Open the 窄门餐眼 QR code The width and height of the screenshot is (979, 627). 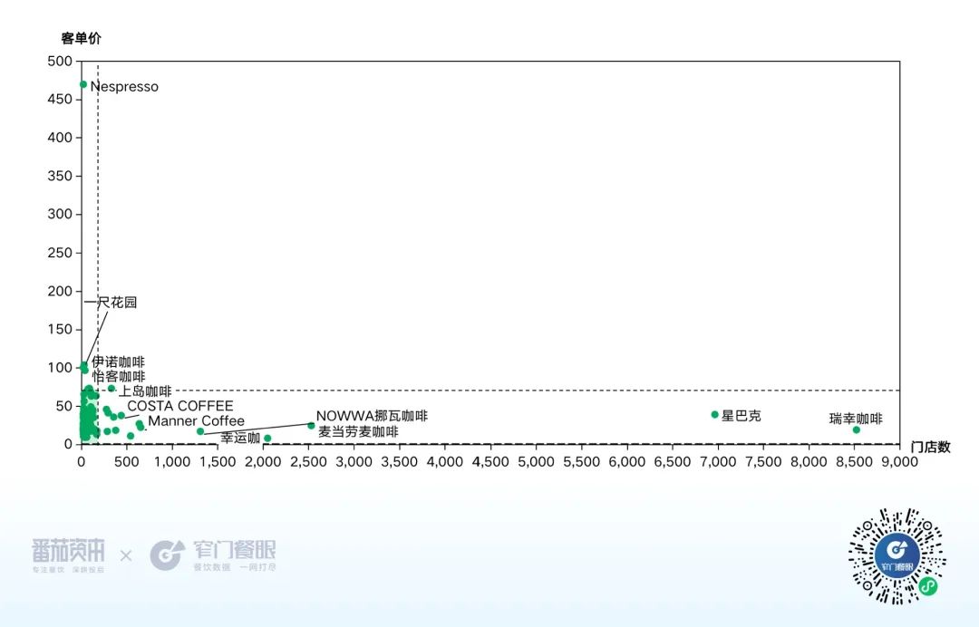click(x=897, y=556)
